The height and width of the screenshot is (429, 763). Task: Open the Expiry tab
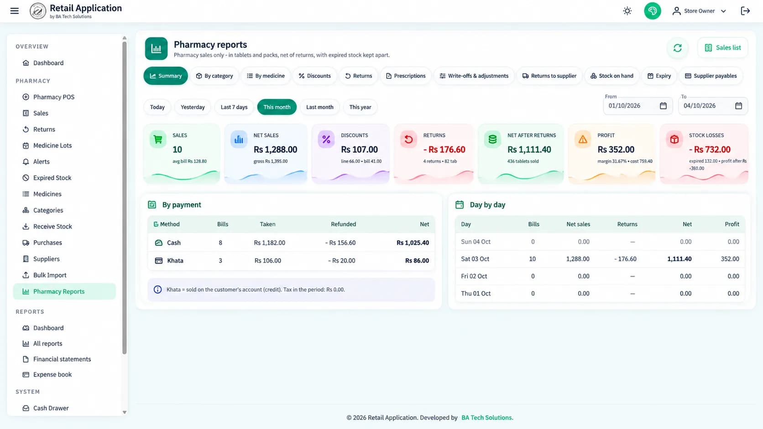point(659,76)
